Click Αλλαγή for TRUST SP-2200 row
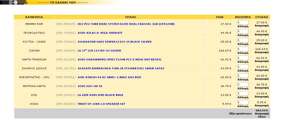This screenshot has height=120, width=284. [x=243, y=106]
